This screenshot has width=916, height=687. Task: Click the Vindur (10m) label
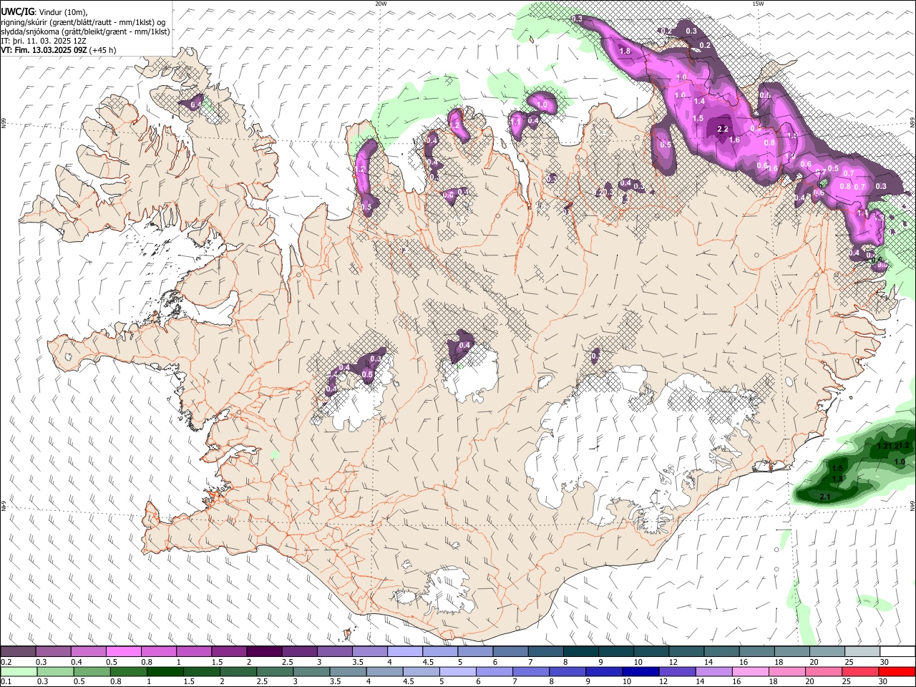[63, 12]
